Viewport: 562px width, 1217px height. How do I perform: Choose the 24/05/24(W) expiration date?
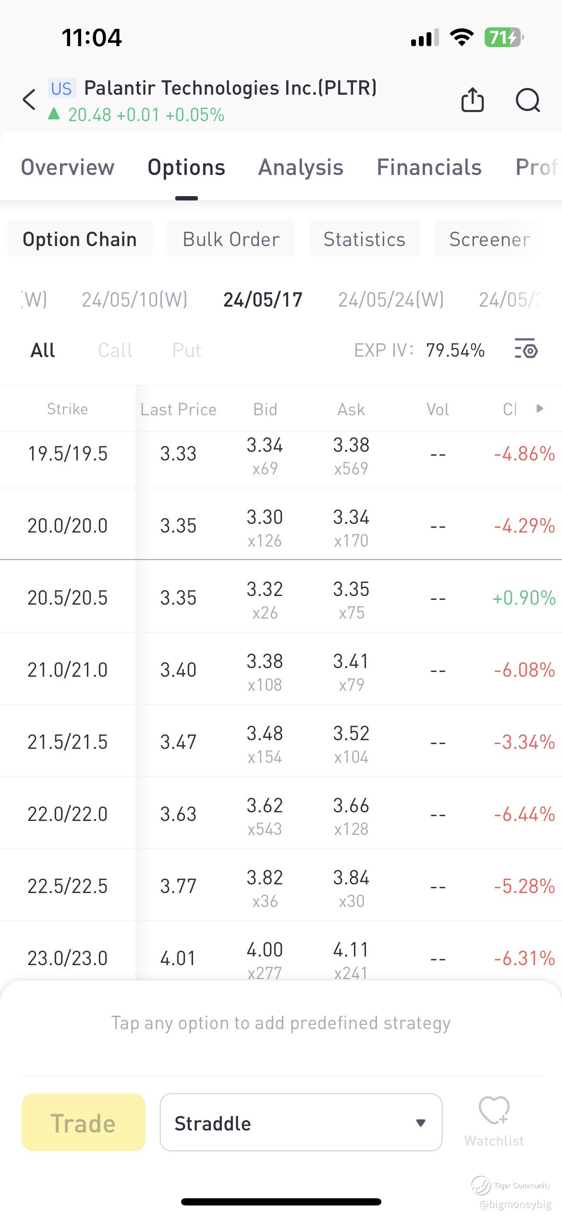coord(391,300)
